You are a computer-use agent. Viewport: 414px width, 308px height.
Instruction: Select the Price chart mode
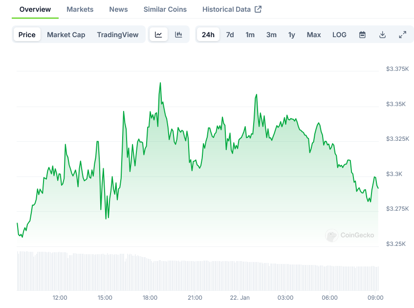pos(27,35)
